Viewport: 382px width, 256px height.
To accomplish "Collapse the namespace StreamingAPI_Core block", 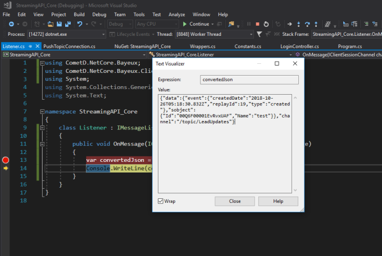I will 43,111.
